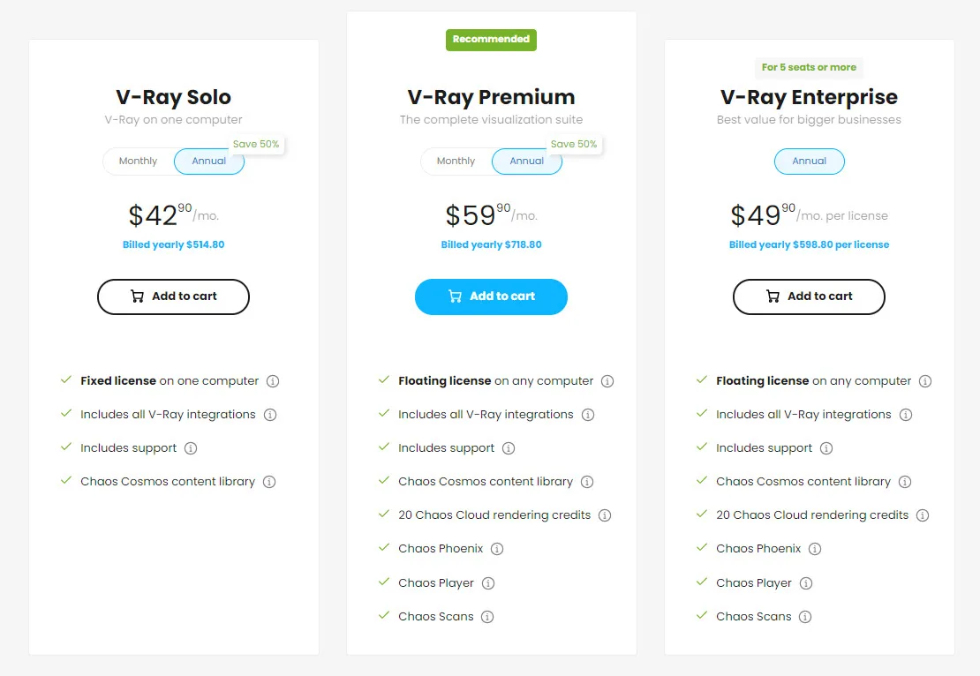Open Floating license info tooltip on V-Ray Enterprise
980x676 pixels.
pyautogui.click(x=925, y=380)
